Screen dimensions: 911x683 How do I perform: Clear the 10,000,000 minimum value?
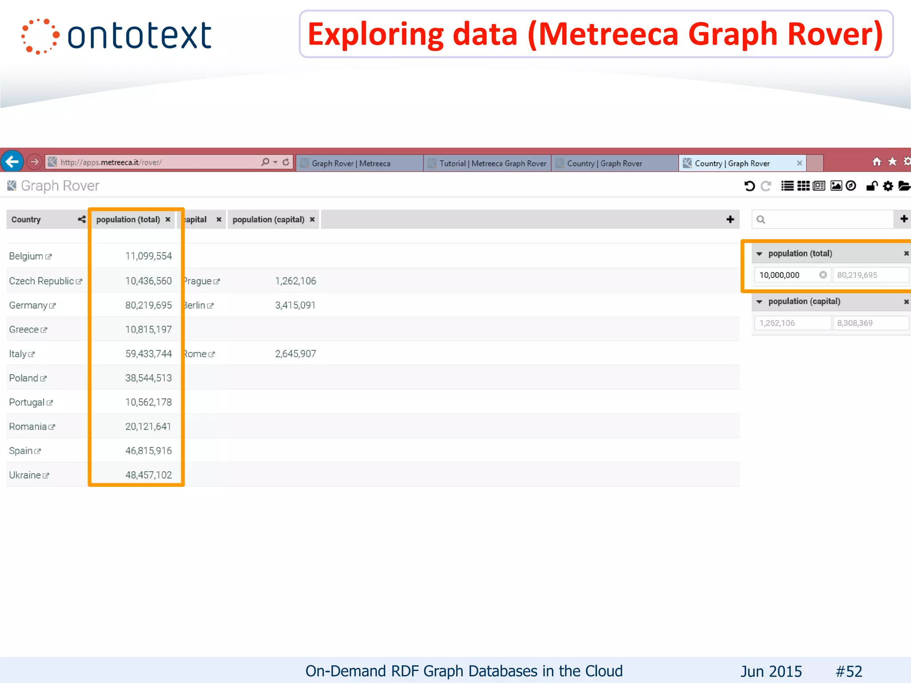823,275
